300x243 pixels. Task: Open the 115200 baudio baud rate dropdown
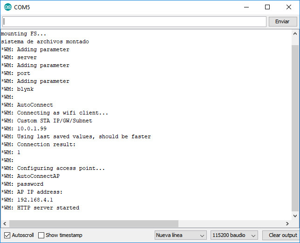[234, 235]
